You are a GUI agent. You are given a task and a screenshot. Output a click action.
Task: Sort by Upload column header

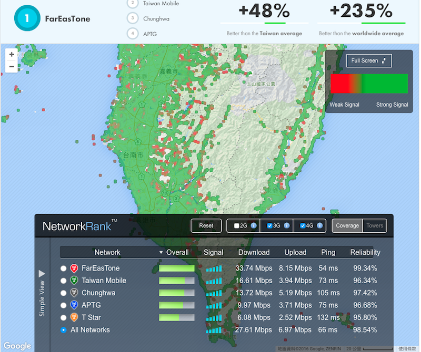(x=295, y=252)
